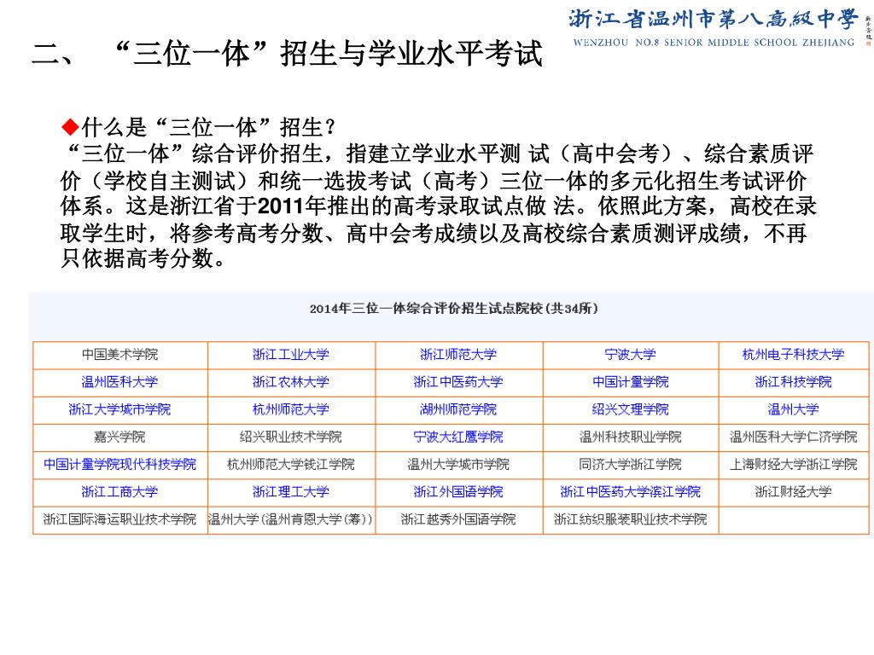Click the slide heading “三位一体”招生与学业水平考试

(329, 54)
